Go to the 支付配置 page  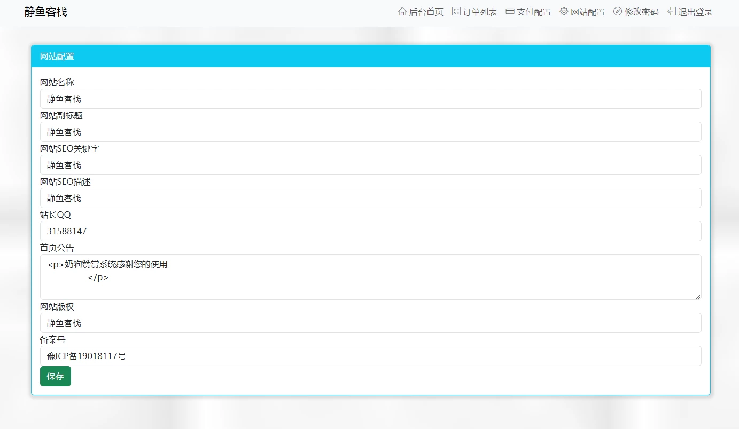[x=534, y=12]
